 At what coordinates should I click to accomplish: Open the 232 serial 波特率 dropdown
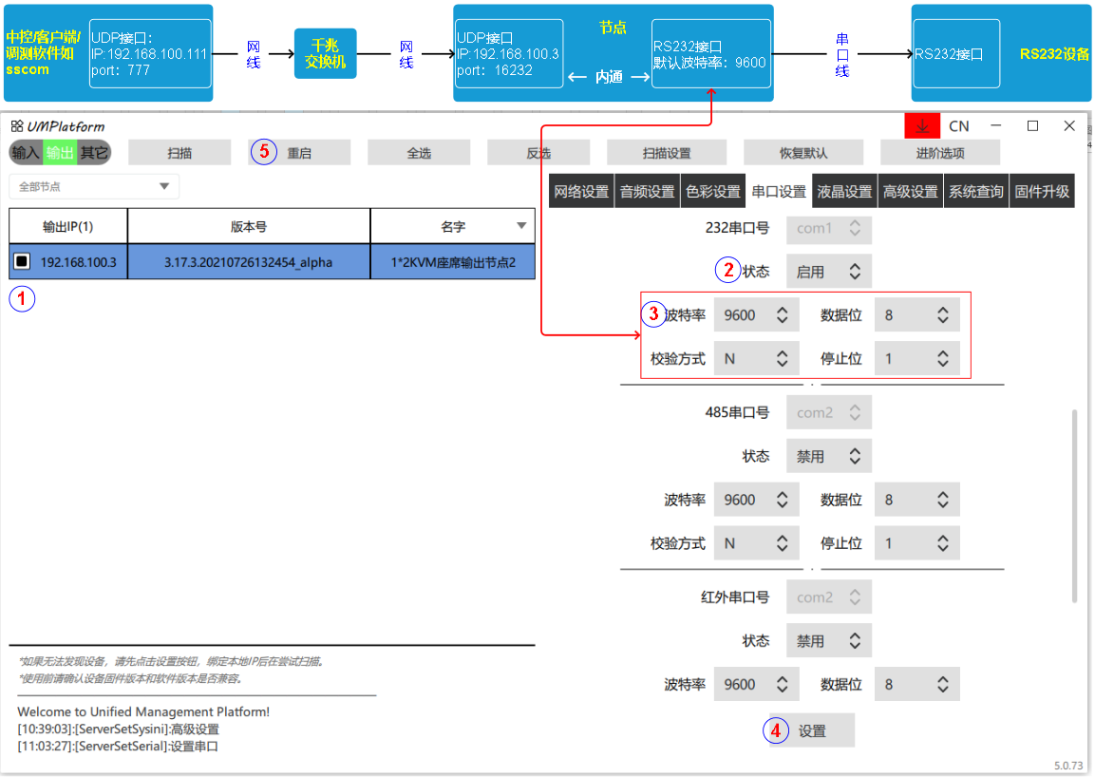tap(756, 315)
